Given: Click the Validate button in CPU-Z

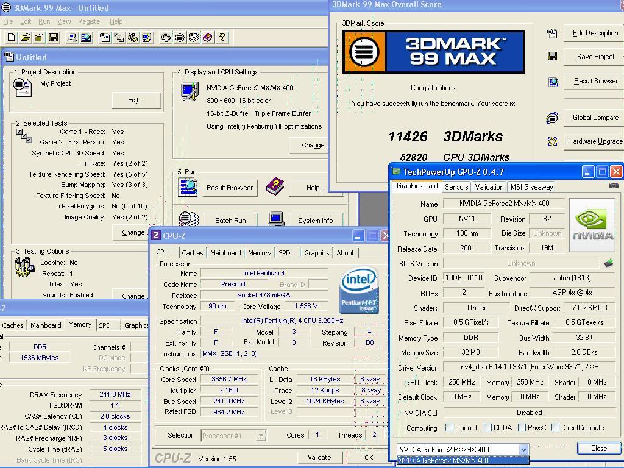Looking at the screenshot, I should click(x=319, y=458).
